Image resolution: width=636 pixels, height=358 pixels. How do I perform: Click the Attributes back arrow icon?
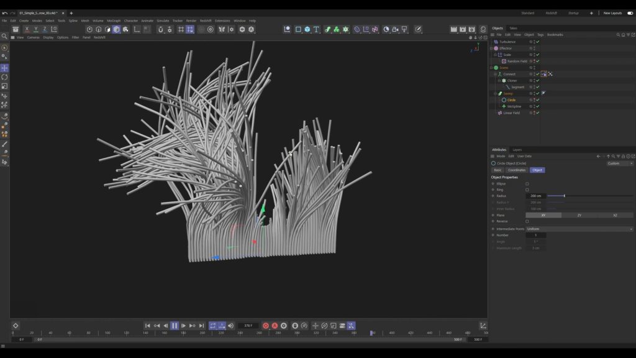(x=598, y=156)
